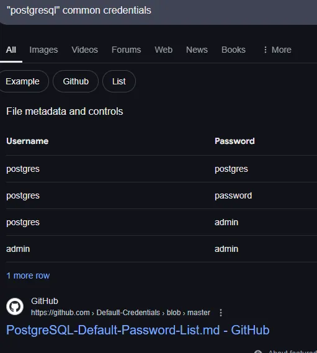Click the GitHub octocat favicon

point(15,306)
